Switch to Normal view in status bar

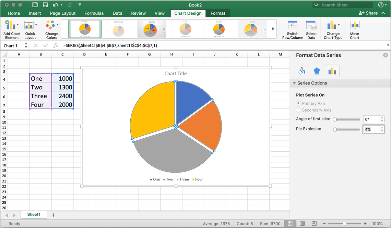290,224
